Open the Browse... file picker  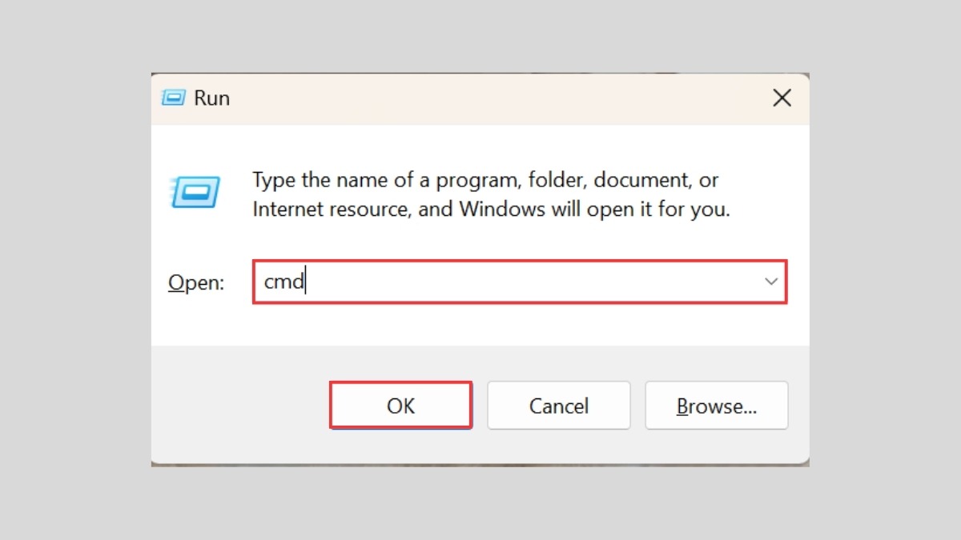click(717, 406)
